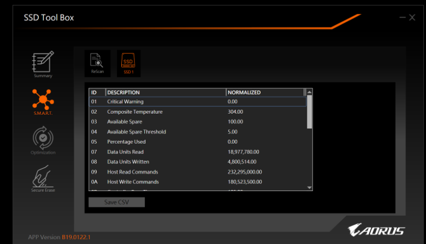Select the Composite Temperature row

198,111
